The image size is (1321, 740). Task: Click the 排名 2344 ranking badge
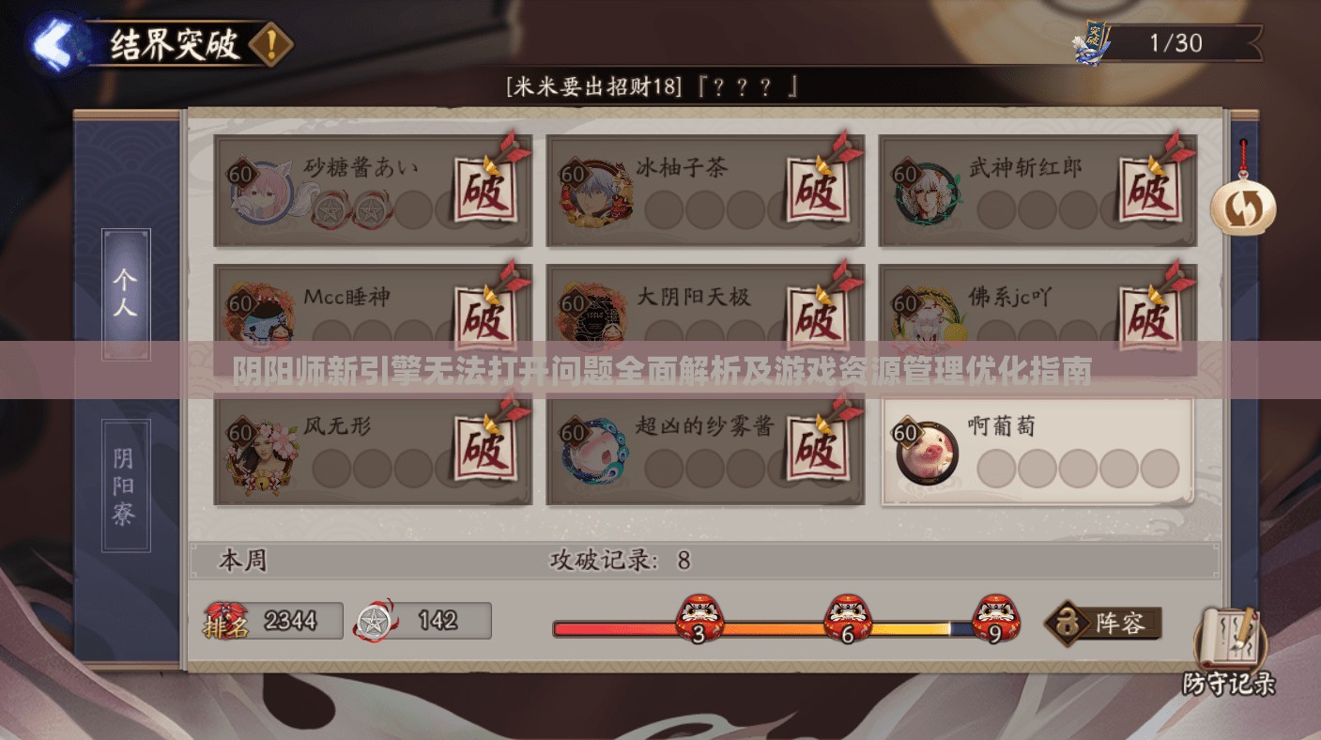(x=273, y=621)
